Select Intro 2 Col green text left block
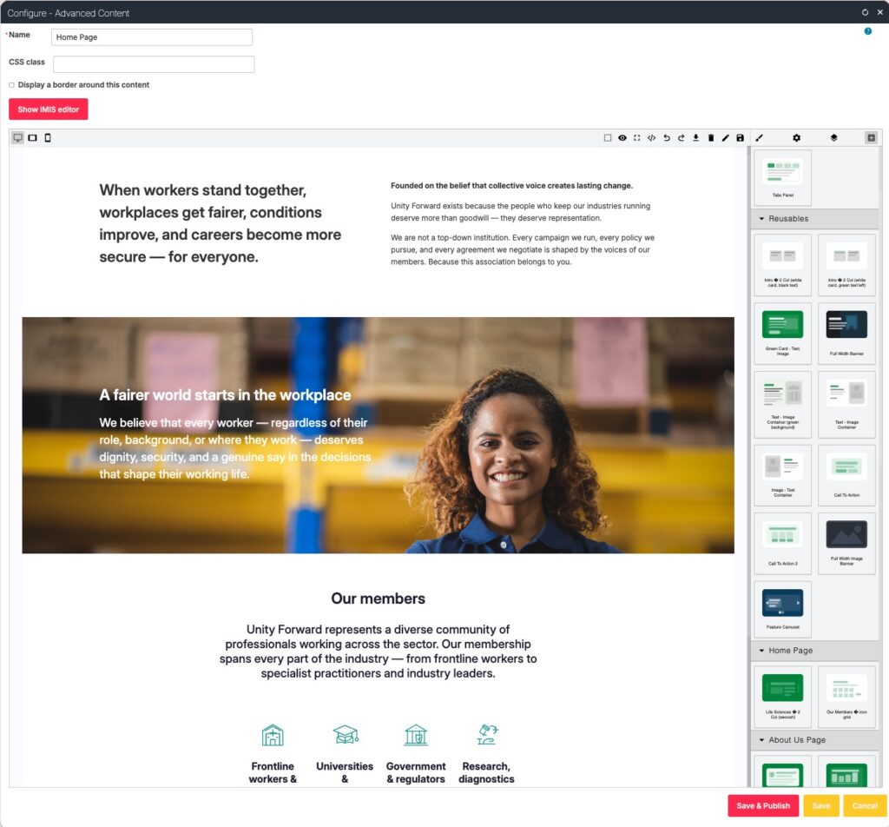889x827 pixels. point(846,265)
